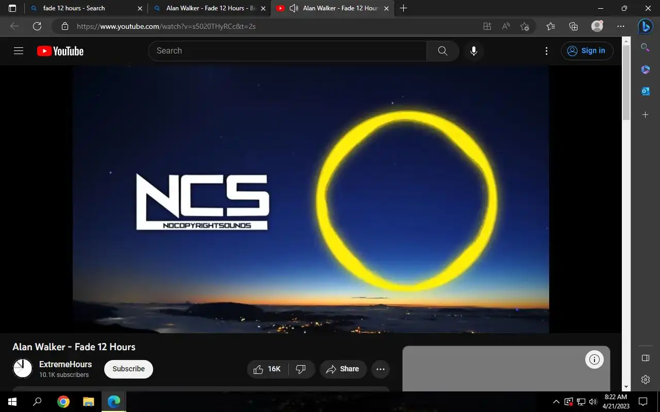Add this page to favorites

pyautogui.click(x=524, y=26)
